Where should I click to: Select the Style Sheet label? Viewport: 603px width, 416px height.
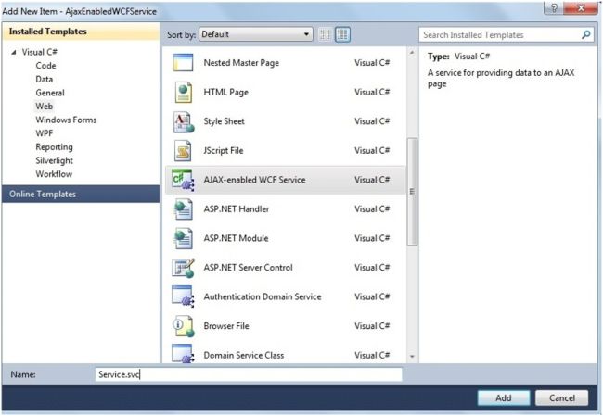[225, 121]
